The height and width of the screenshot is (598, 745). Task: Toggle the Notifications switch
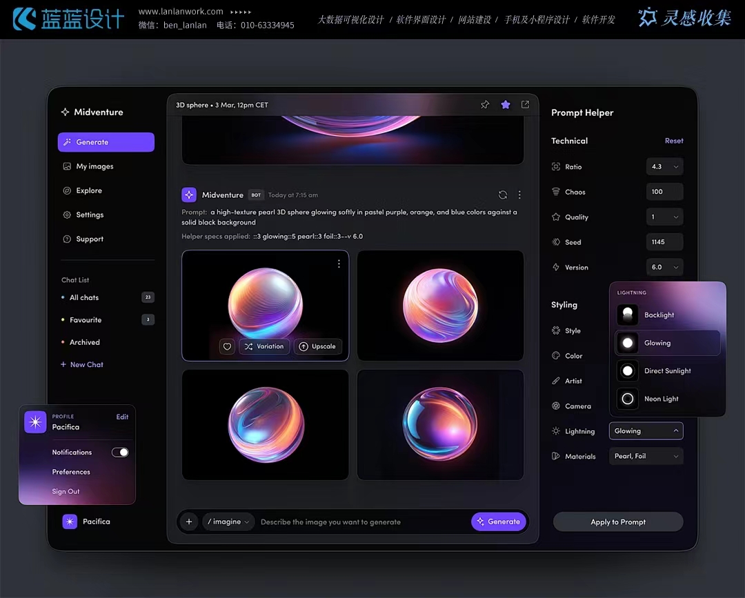(x=120, y=452)
